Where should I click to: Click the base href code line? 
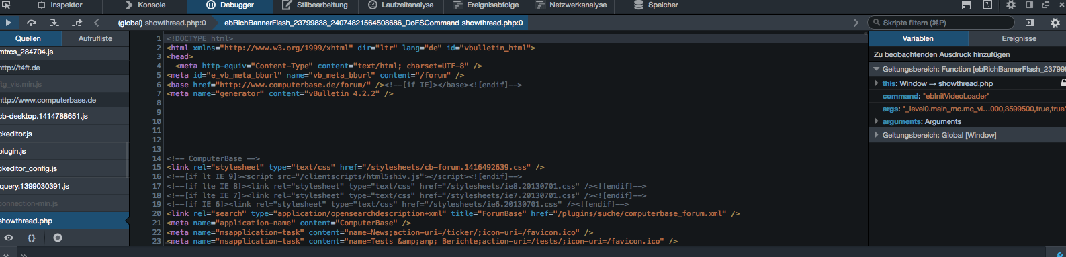344,85
